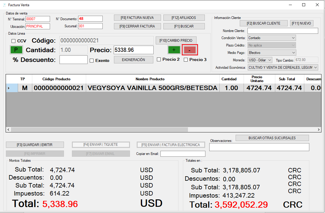This screenshot has width=325, height=213.
Task: Toggle the CCV checkbox
Action: [14, 41]
